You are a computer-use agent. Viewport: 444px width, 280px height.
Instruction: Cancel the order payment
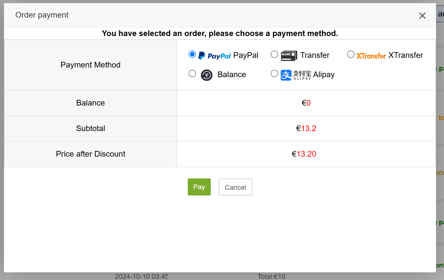pyautogui.click(x=235, y=187)
